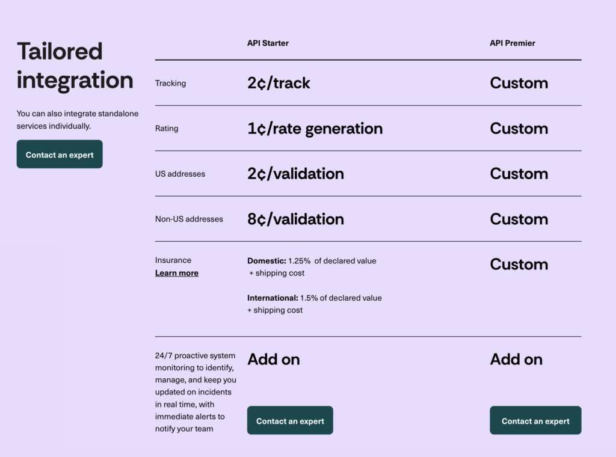616x457 pixels.
Task: Click the US addresses row label
Action: pyautogui.click(x=180, y=174)
